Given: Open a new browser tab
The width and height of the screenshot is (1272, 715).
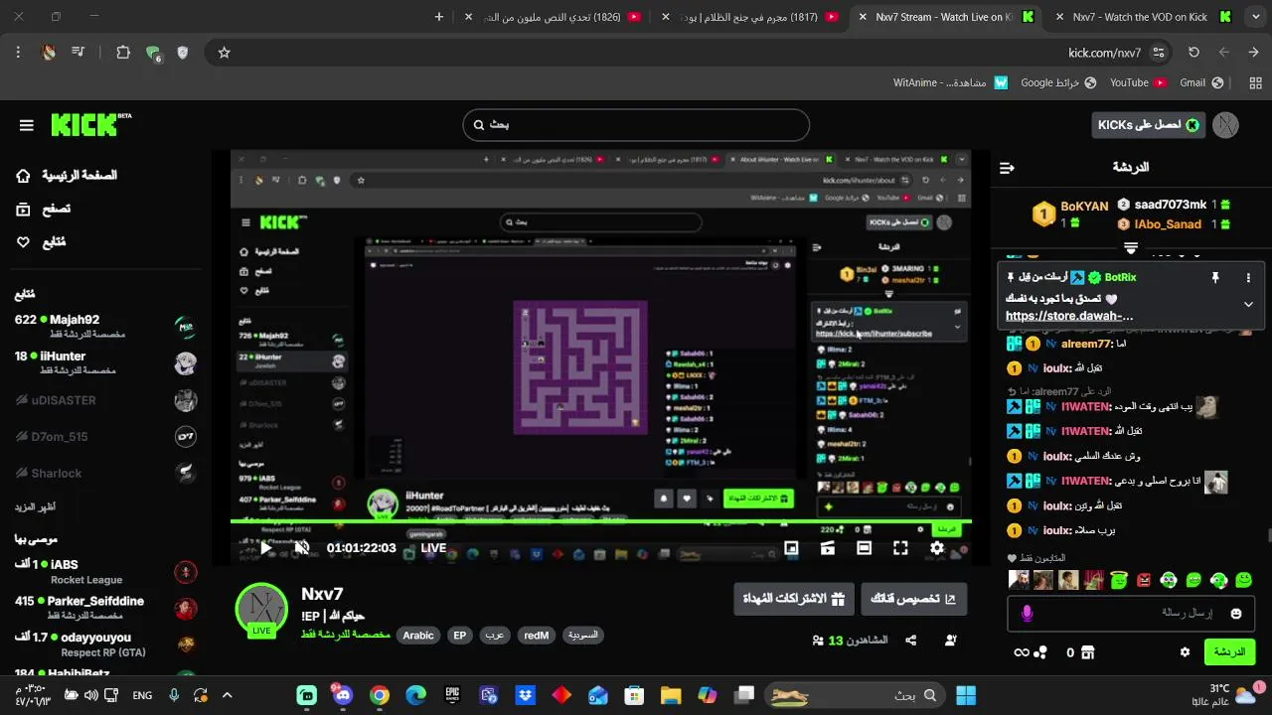Looking at the screenshot, I should pyautogui.click(x=439, y=17).
